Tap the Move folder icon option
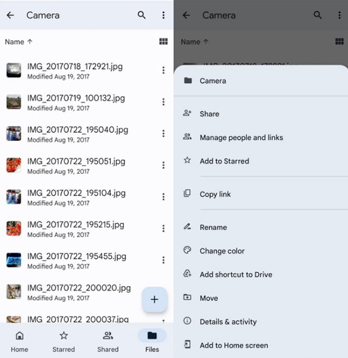 point(187,297)
